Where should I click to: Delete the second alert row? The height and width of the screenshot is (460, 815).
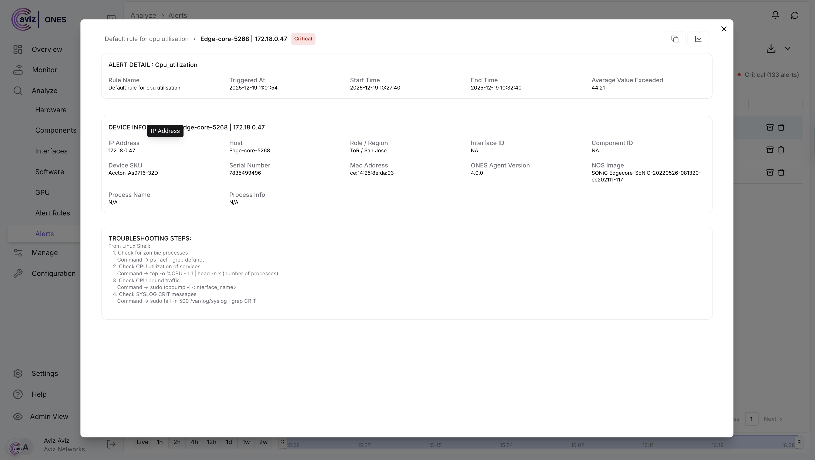[781, 150]
